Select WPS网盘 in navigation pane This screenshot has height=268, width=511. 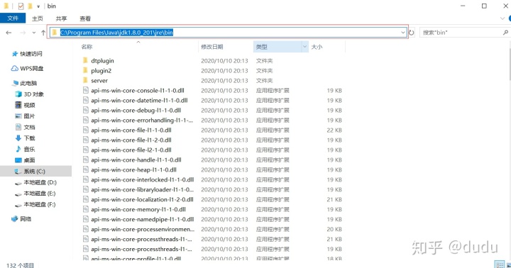32,68
